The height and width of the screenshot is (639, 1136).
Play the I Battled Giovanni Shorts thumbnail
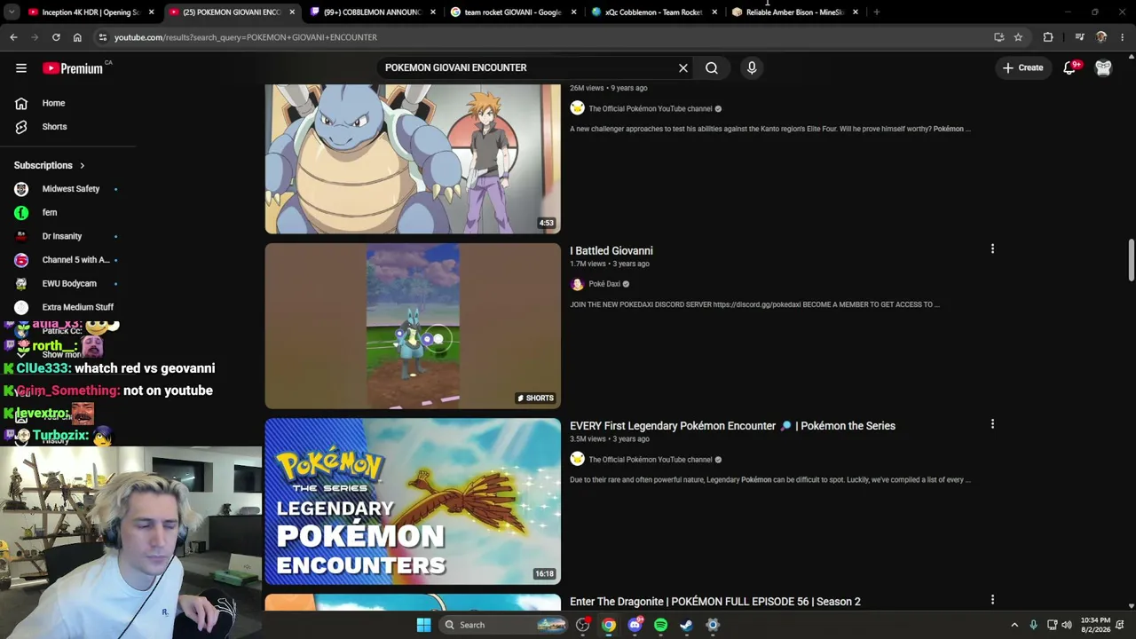[413, 326]
